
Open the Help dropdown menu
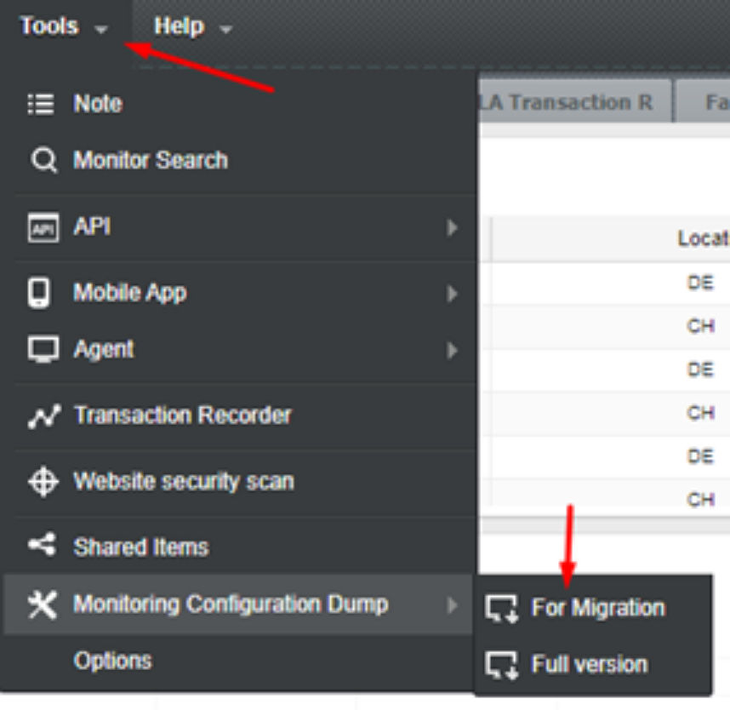point(193,26)
